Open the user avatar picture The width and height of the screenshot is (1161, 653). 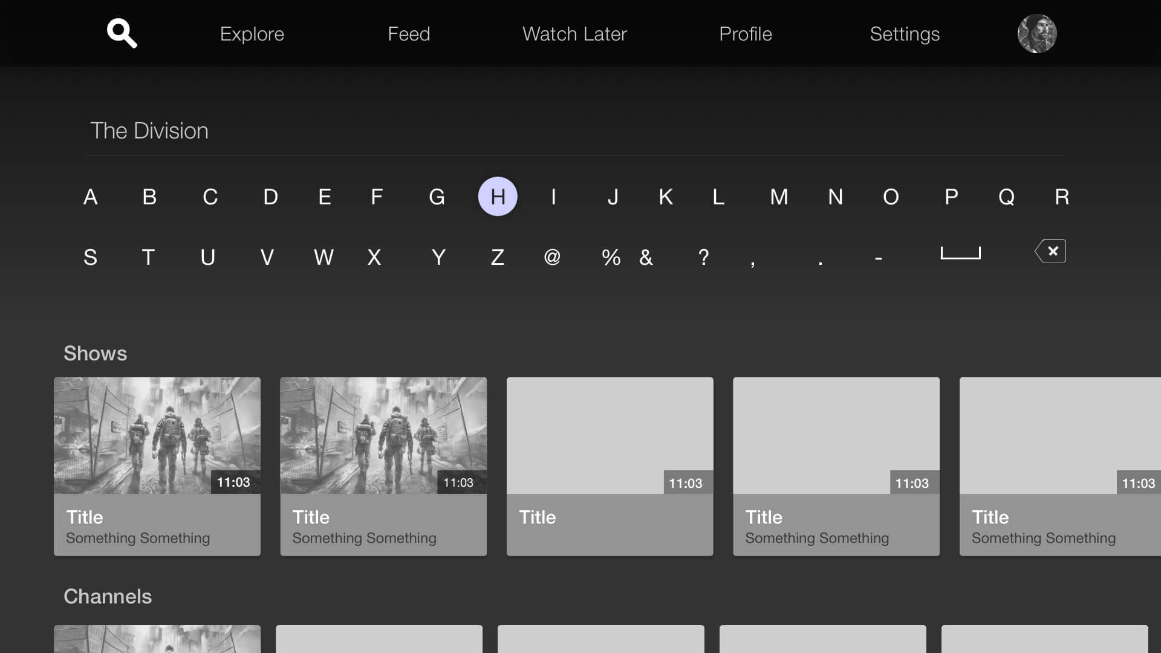coord(1037,34)
